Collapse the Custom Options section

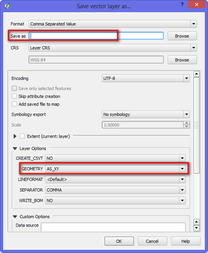pos(15,217)
